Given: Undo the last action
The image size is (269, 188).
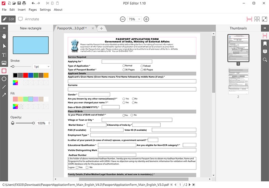Looking at the screenshot, I should (33, 3).
